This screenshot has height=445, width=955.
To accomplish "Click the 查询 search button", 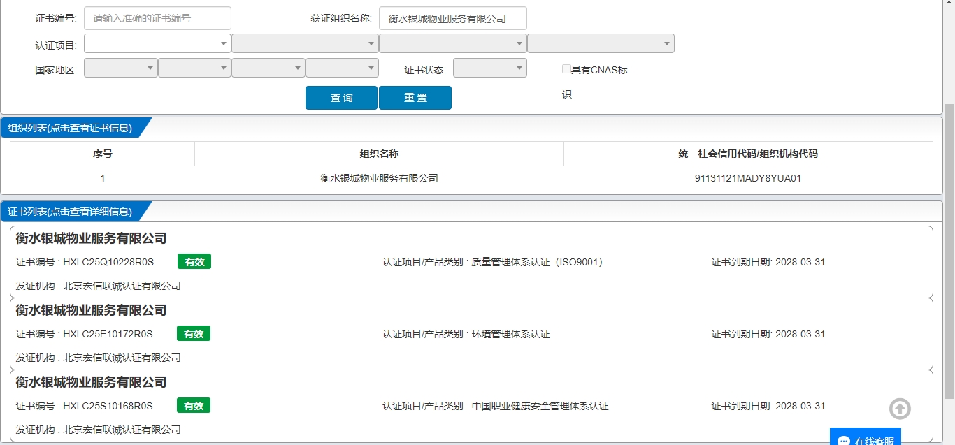I will tap(341, 98).
